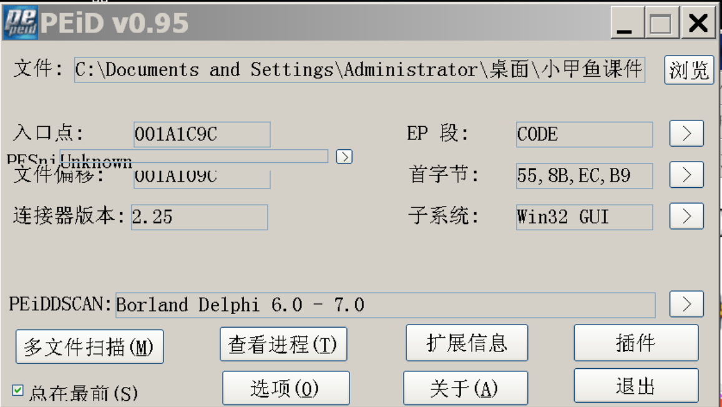Image resolution: width=722 pixels, height=407 pixels.
Task: Click the 文件 file path text field
Action: point(359,70)
